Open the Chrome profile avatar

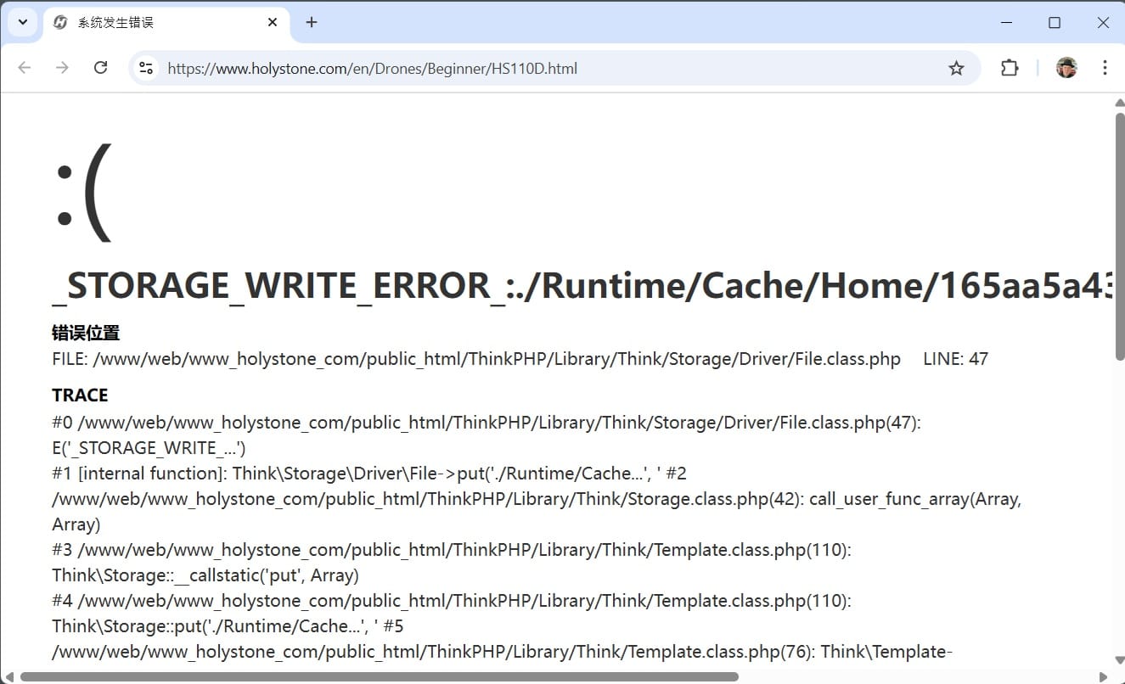coord(1066,68)
